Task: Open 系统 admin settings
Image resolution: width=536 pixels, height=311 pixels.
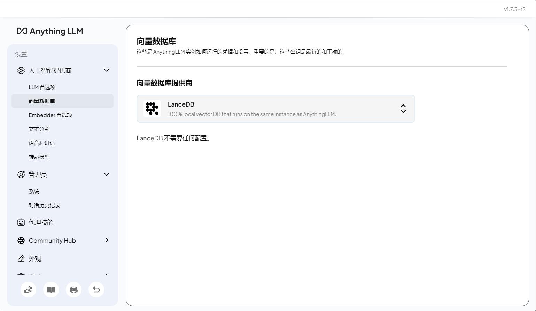Action: (x=34, y=192)
